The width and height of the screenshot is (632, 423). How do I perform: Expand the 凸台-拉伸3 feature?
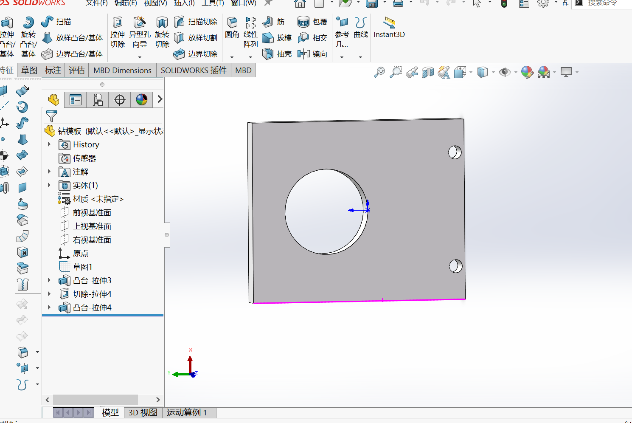(49, 280)
